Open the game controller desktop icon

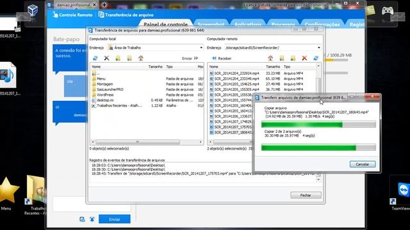pyautogui.click(x=387, y=11)
